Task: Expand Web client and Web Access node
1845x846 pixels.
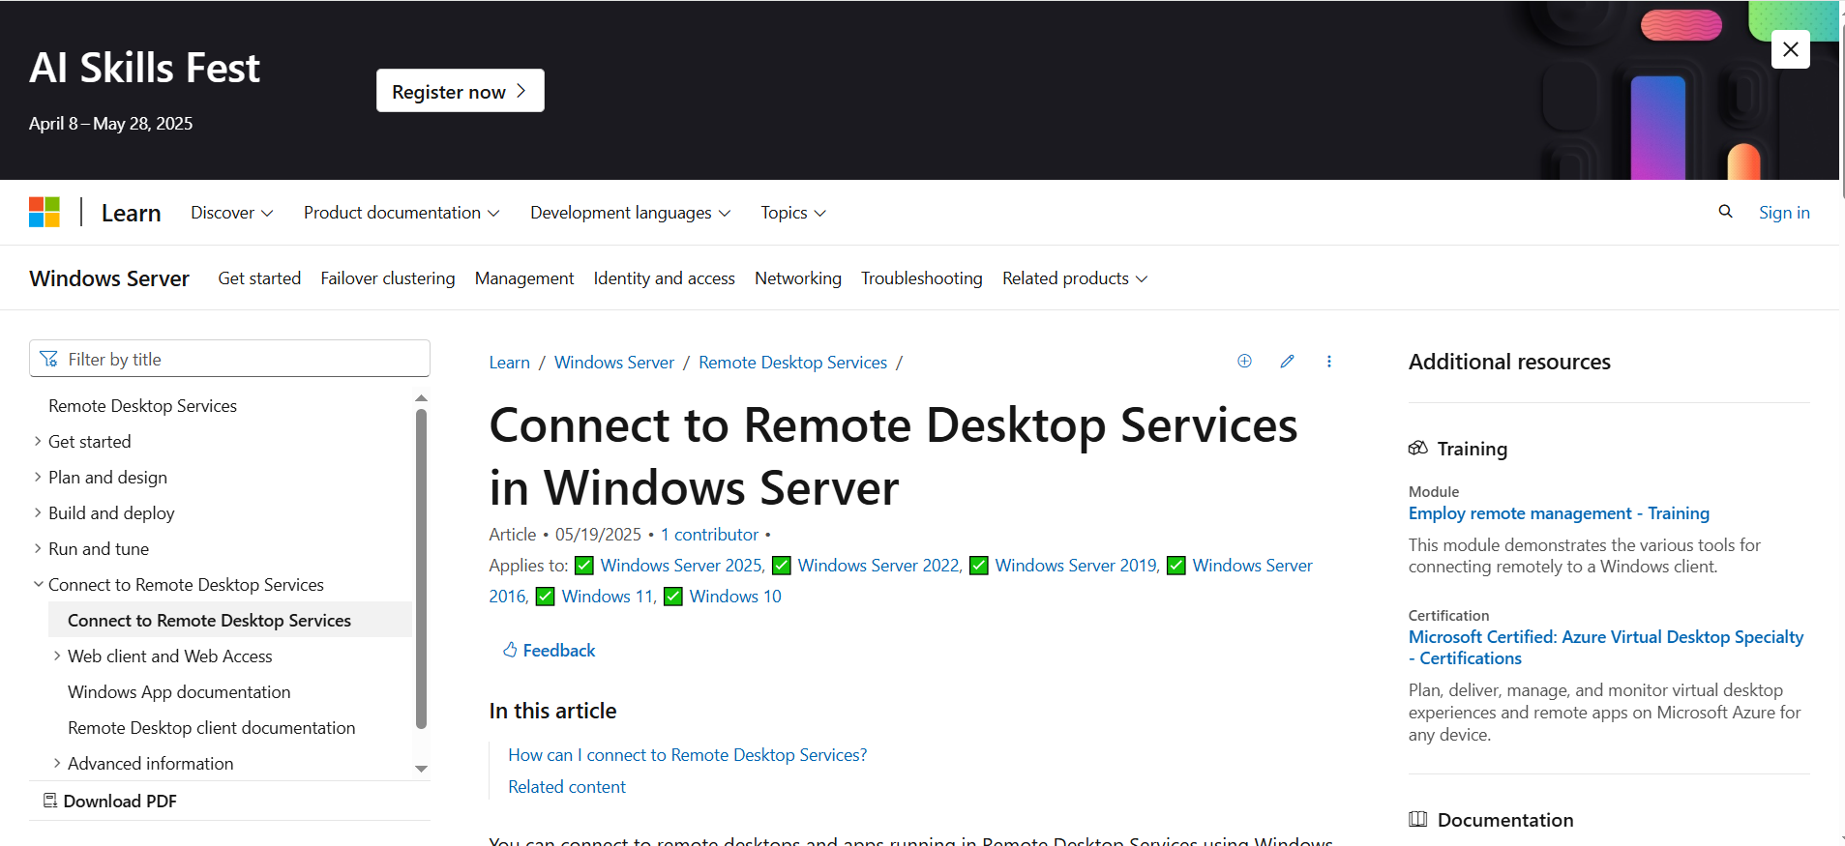Action: click(x=57, y=656)
